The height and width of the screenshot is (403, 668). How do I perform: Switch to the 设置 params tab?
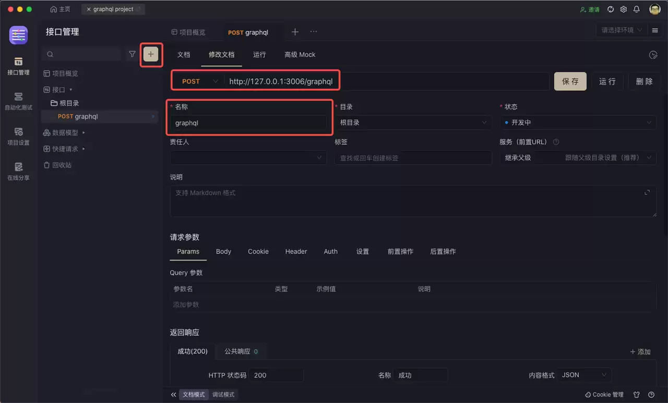tap(363, 252)
